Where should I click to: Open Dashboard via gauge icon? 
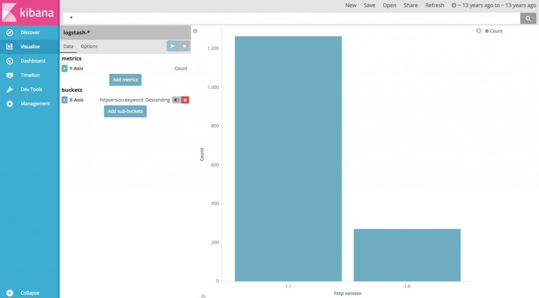pyautogui.click(x=9, y=61)
